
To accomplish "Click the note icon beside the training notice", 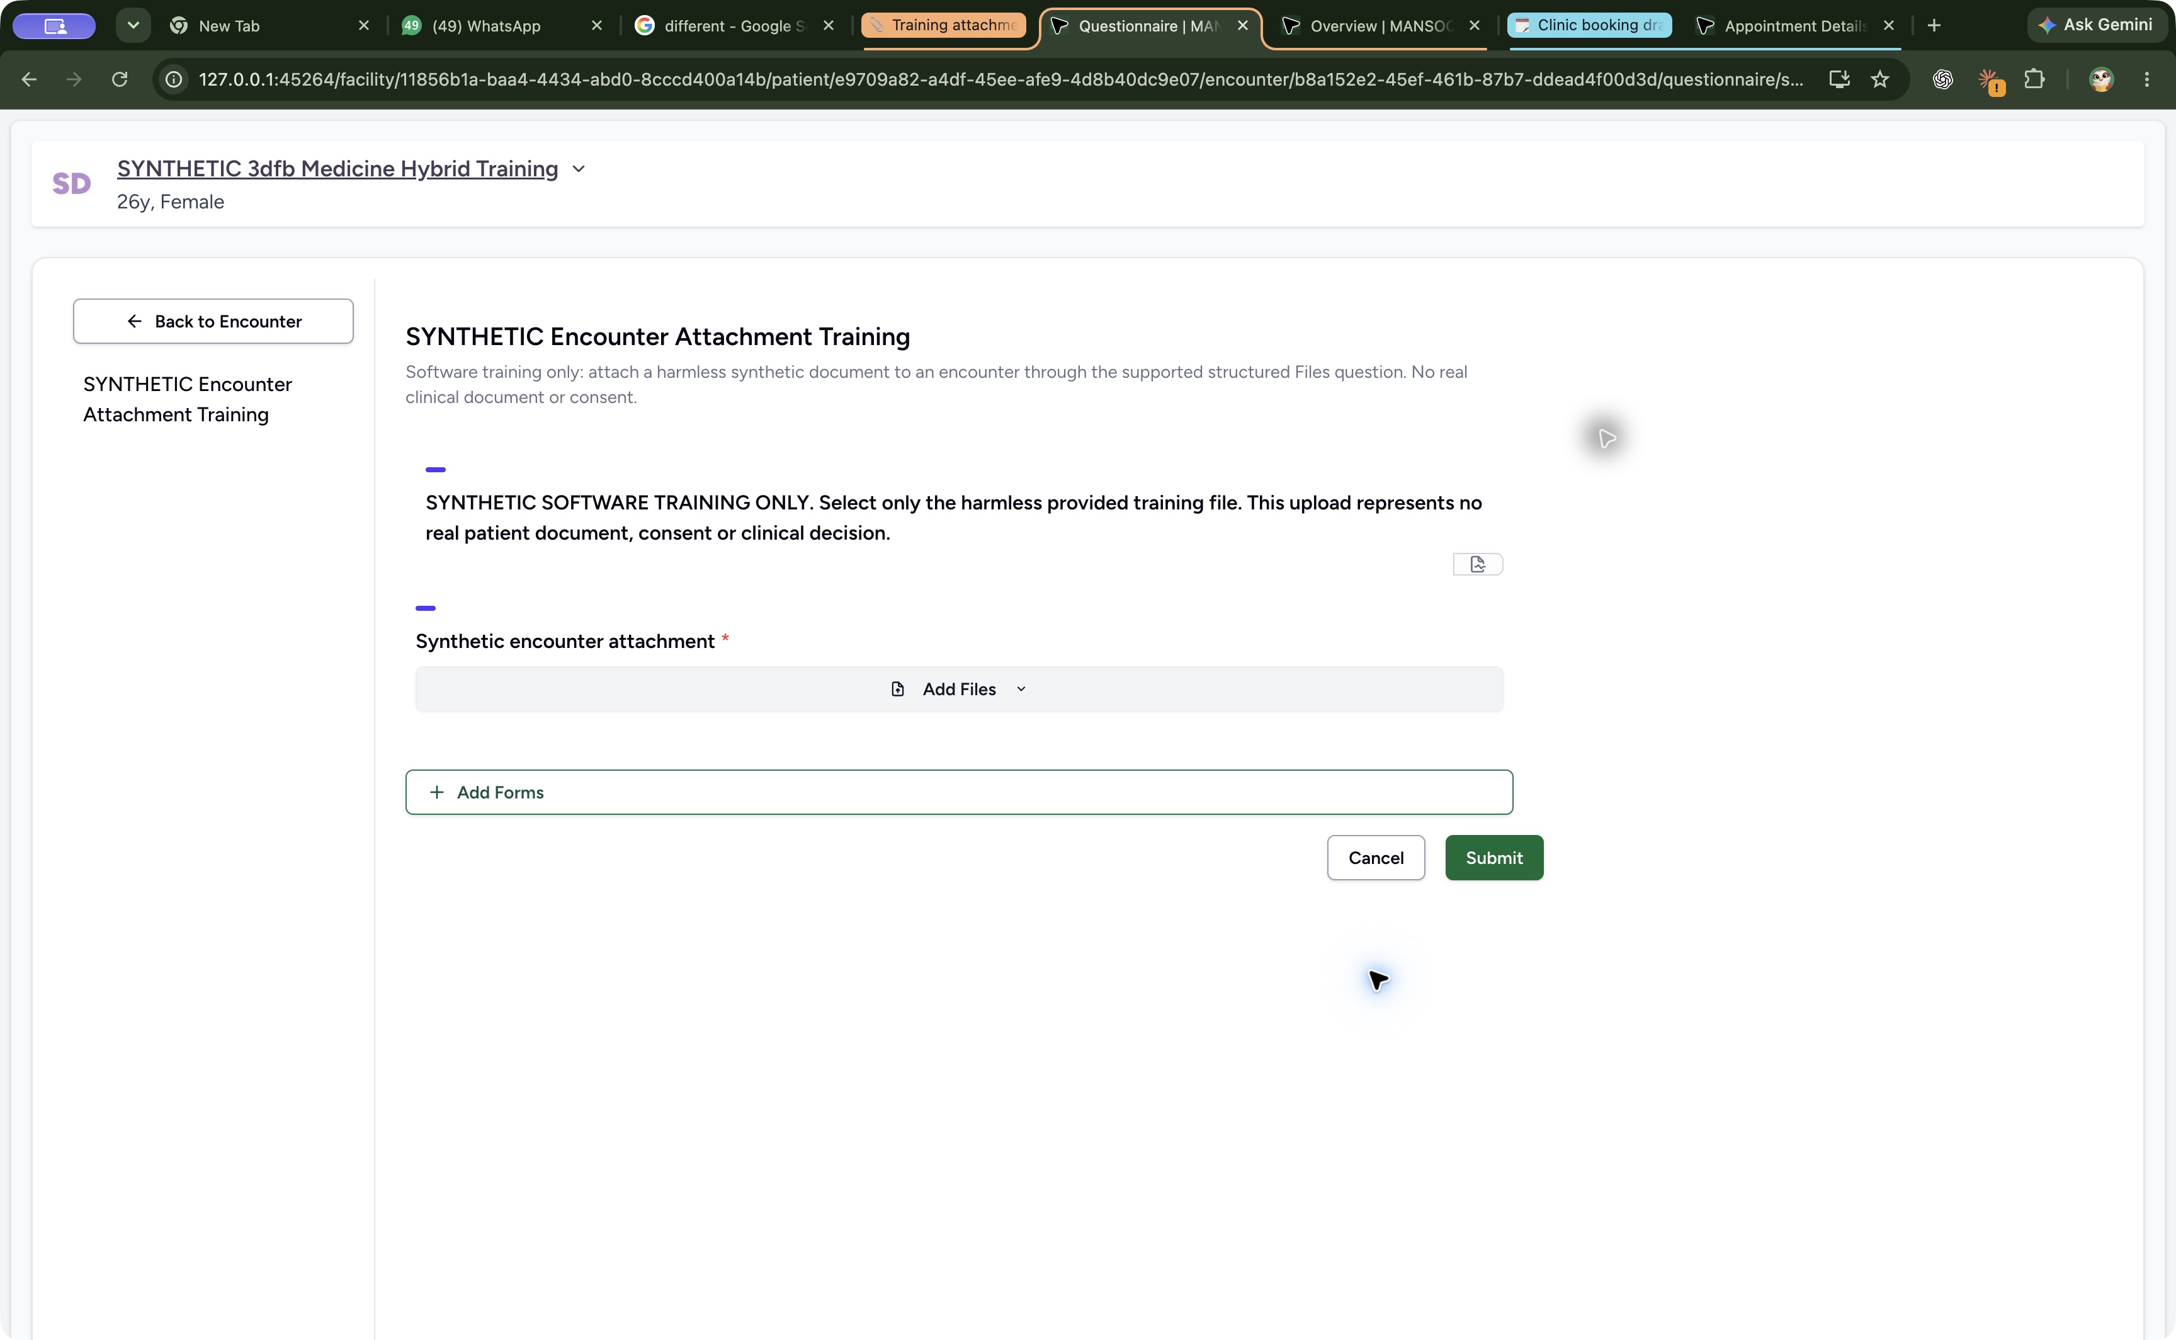I will coord(1477,564).
